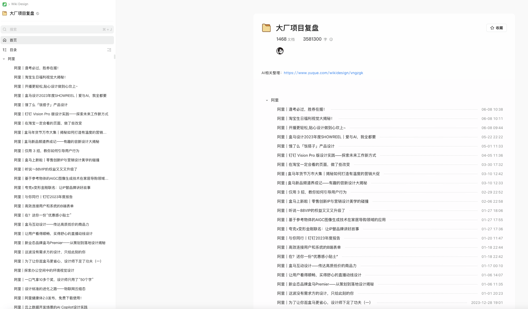Click the home icon beside 首页
The width and height of the screenshot is (528, 309).
[x=5, y=40]
